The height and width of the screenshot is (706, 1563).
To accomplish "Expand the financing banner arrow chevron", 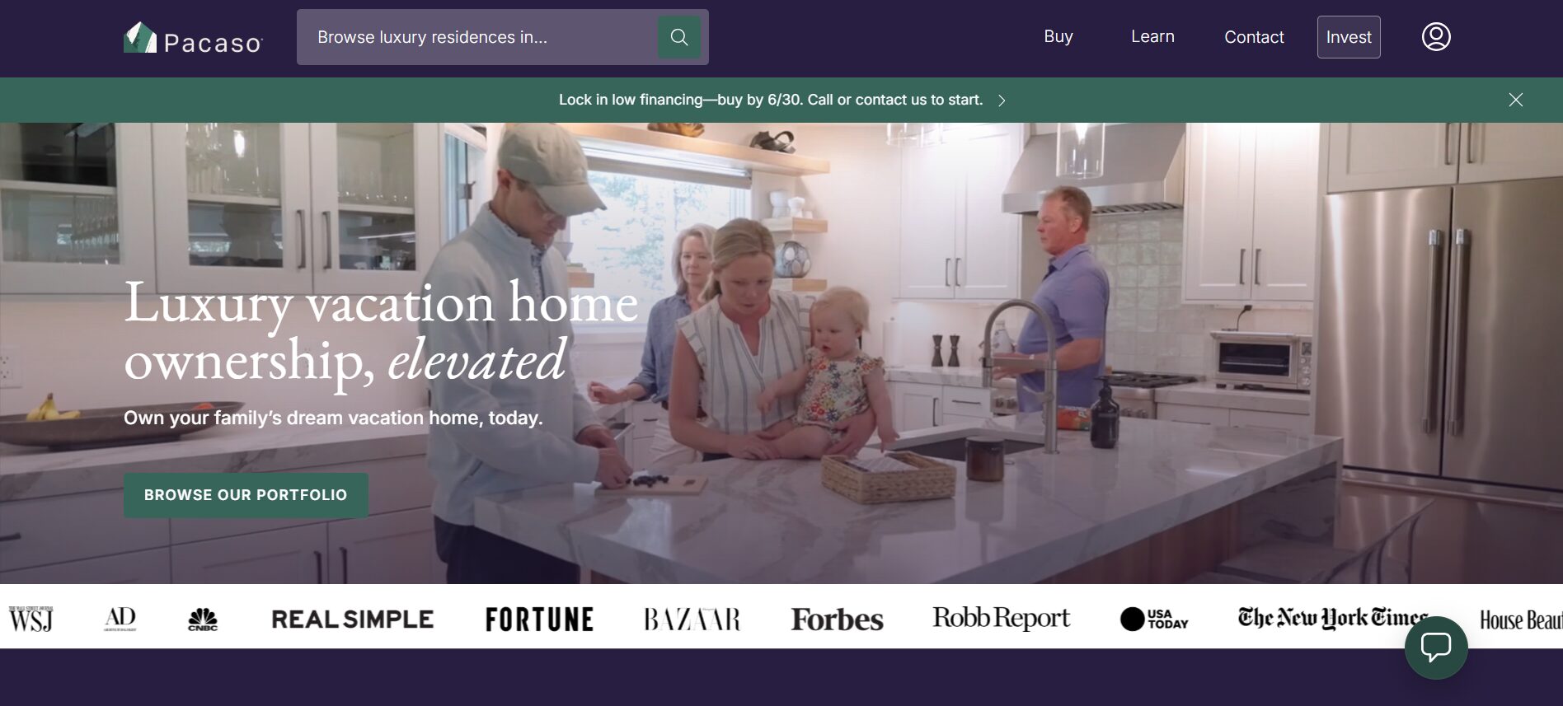I will point(1002,101).
